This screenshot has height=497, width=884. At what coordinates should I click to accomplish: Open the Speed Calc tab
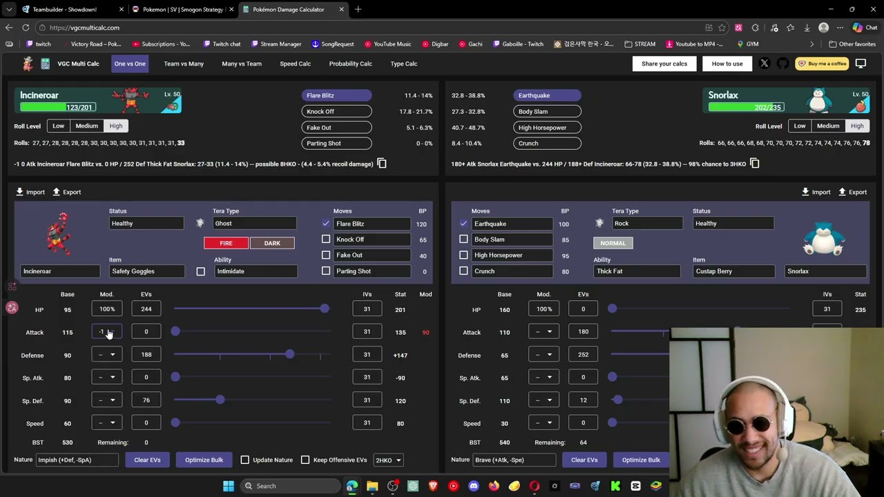click(x=295, y=64)
